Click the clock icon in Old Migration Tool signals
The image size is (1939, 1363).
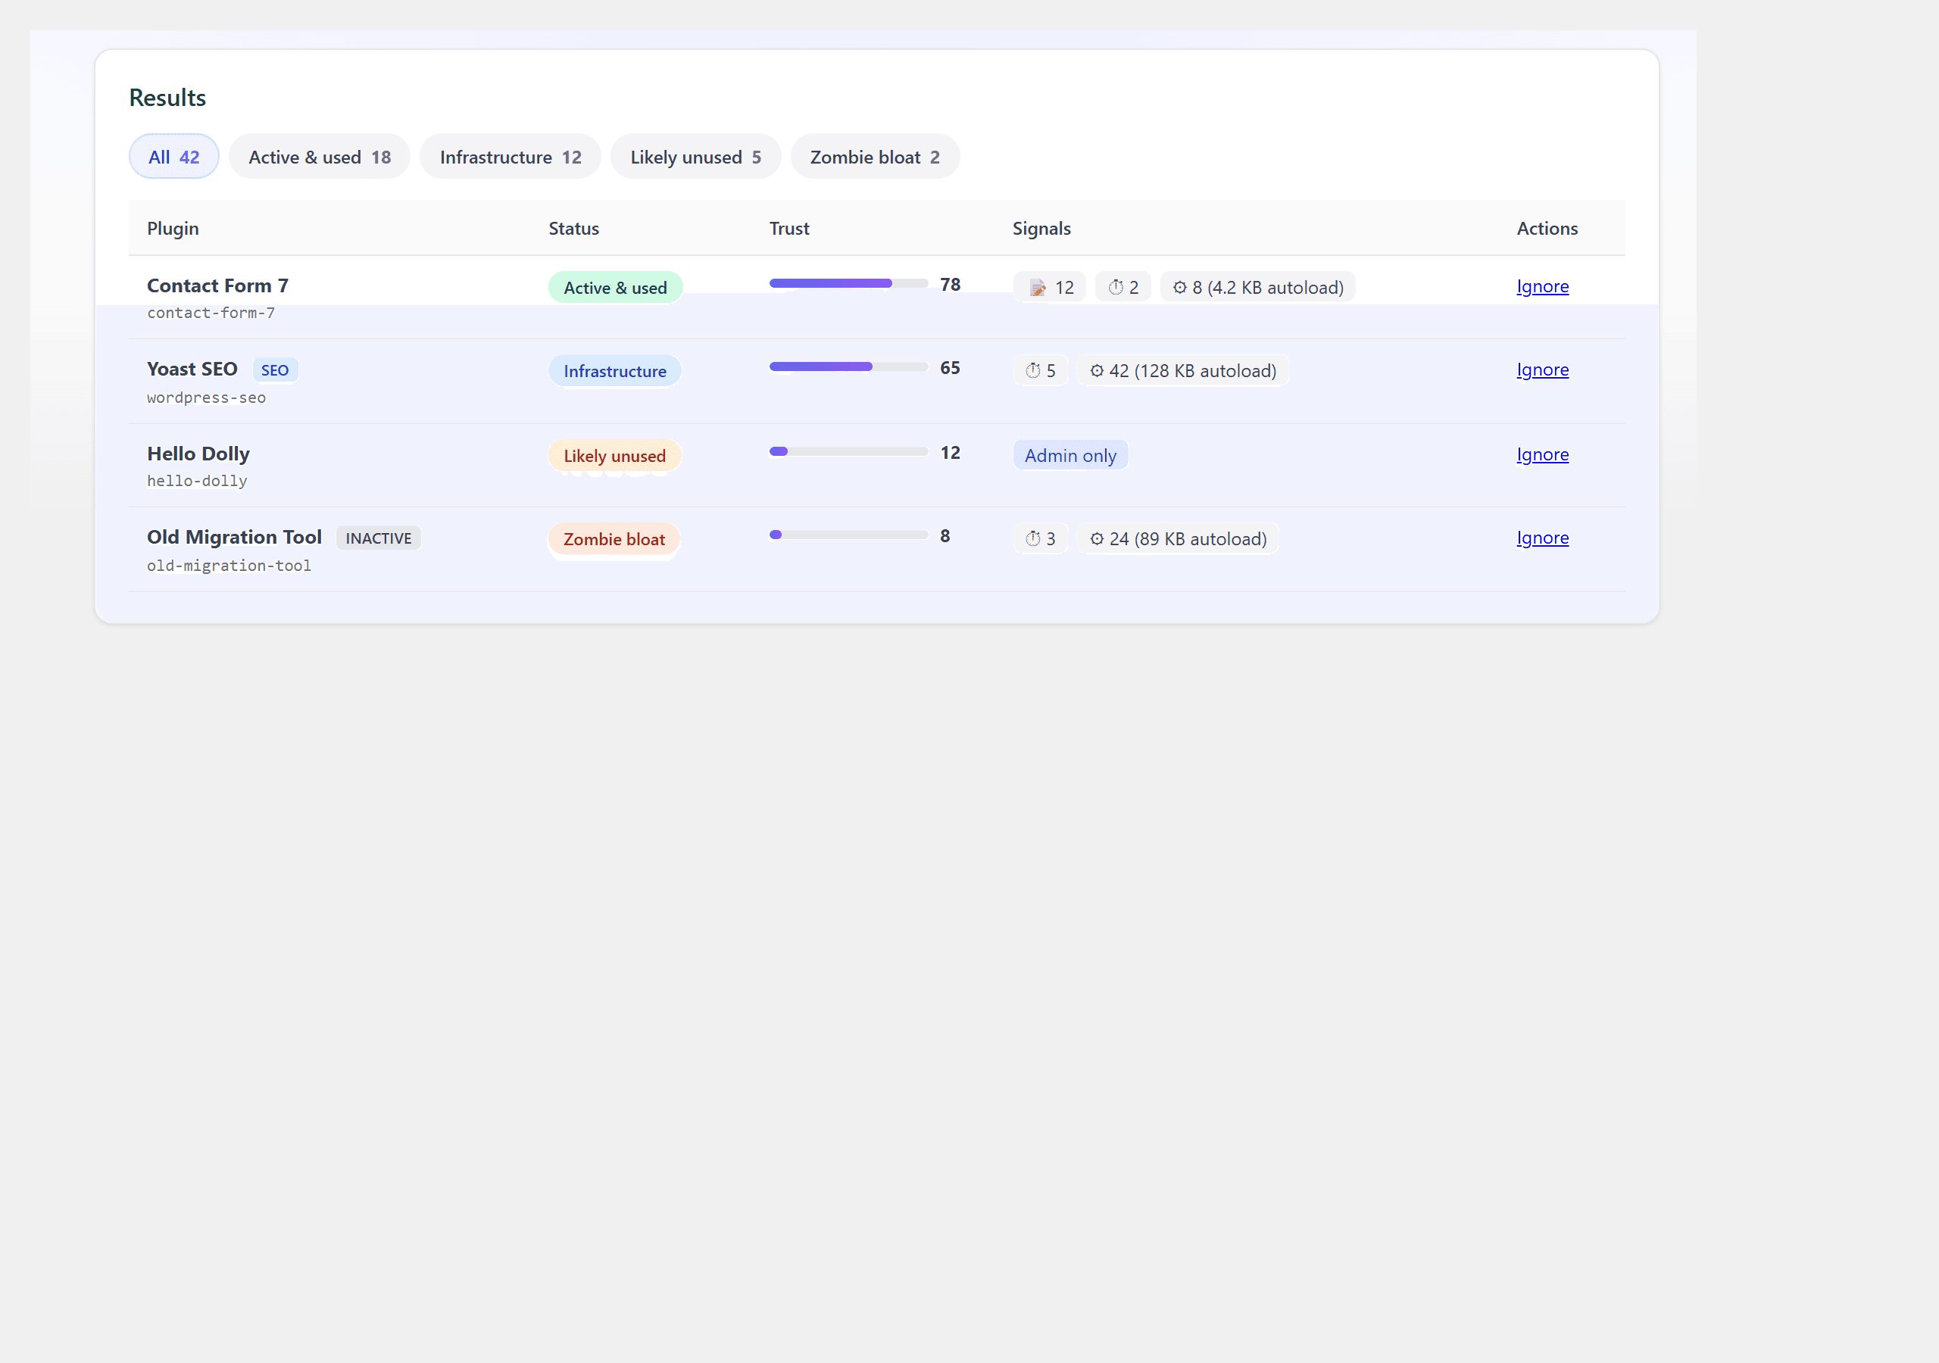(1033, 539)
